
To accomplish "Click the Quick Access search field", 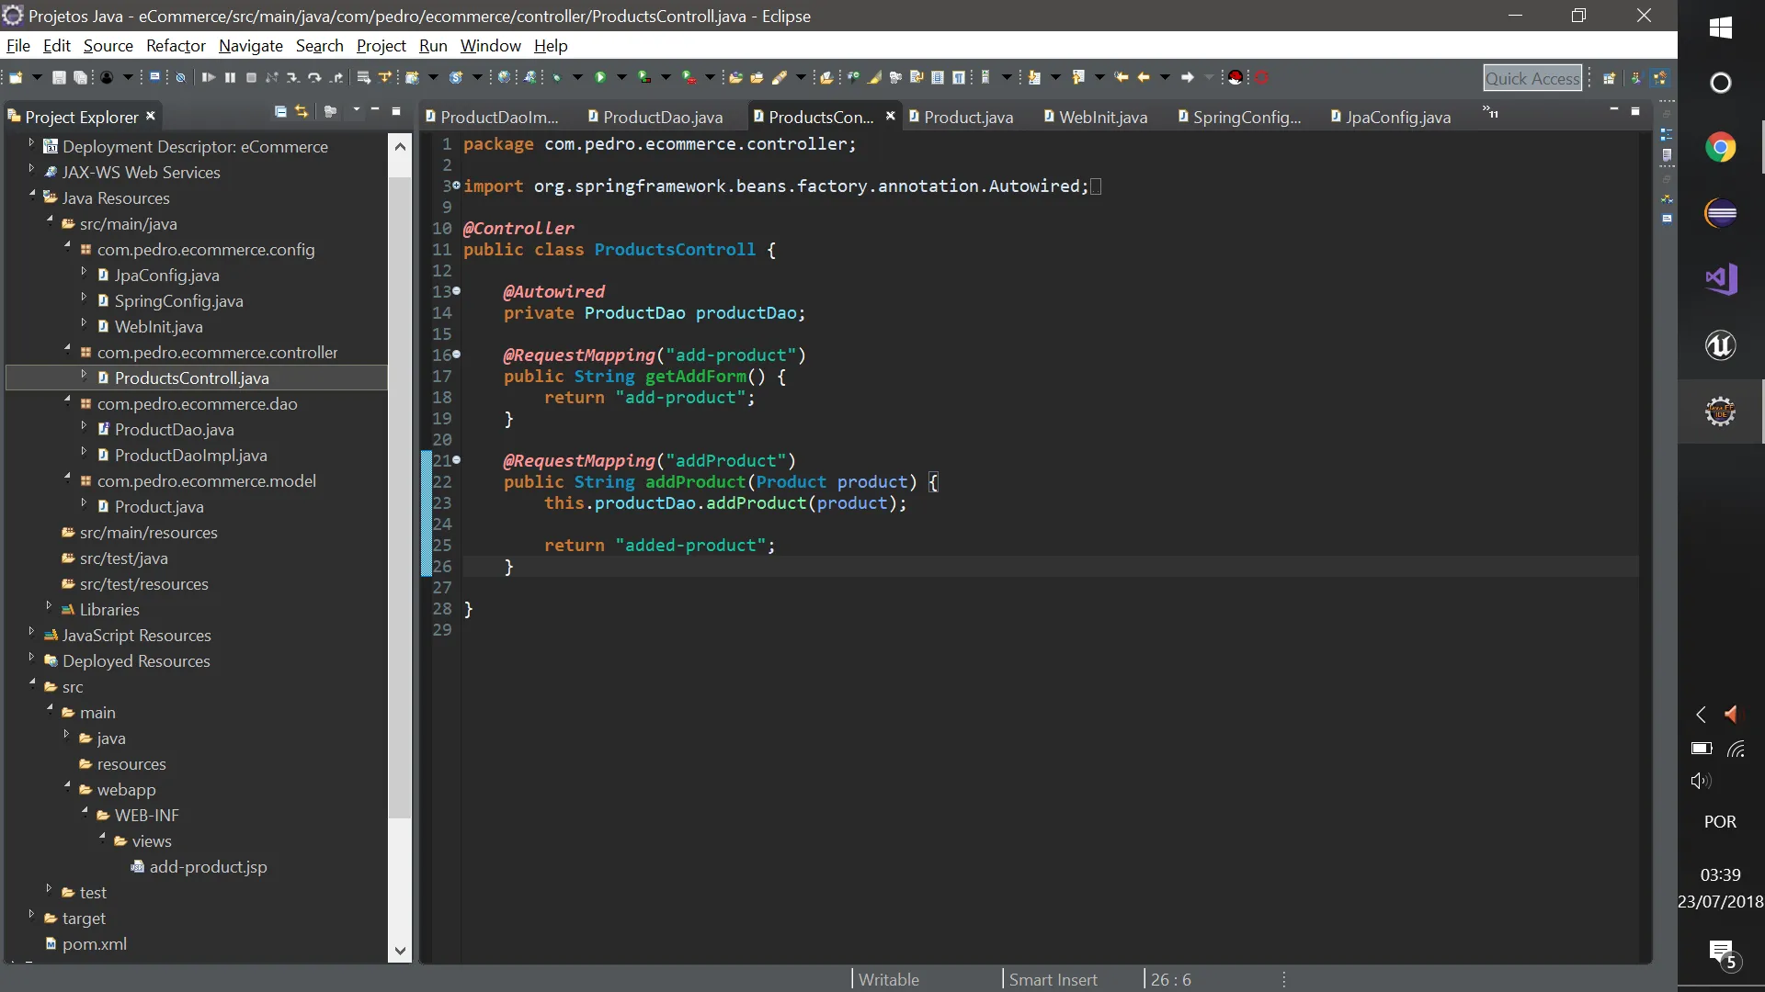I will coord(1532,79).
